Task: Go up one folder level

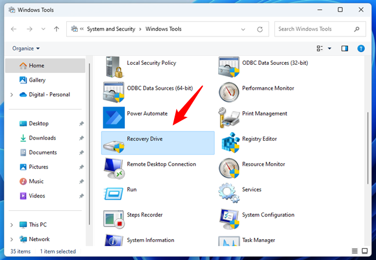Action: 56,29
